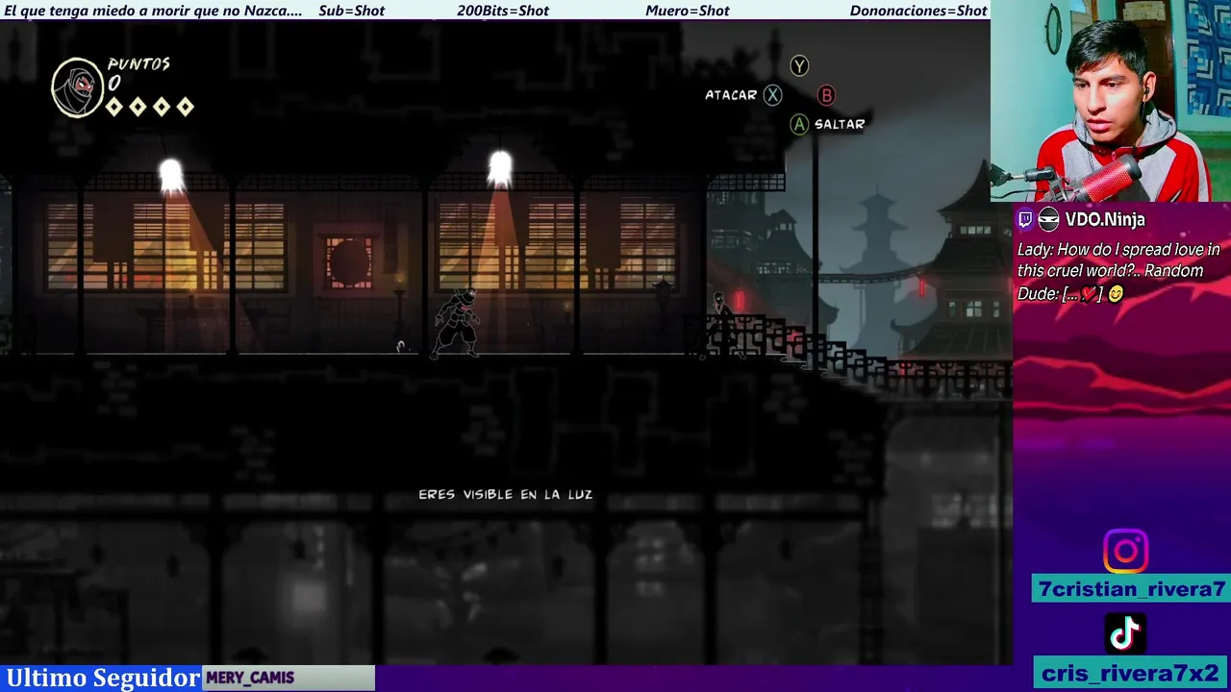Click the 'Sub=Shot' banner text
Image resolution: width=1231 pixels, height=692 pixels.
click(x=351, y=11)
